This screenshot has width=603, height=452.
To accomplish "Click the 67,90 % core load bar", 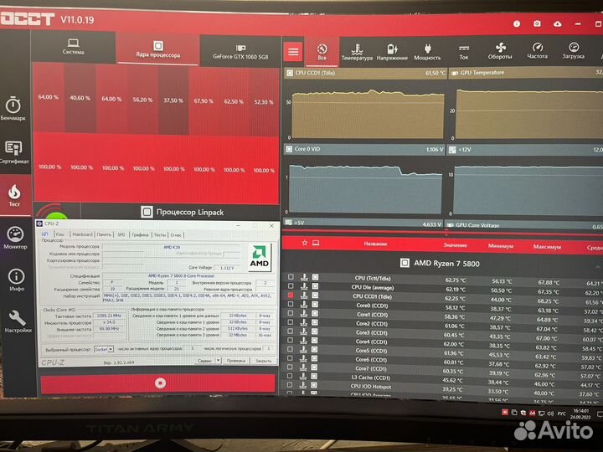I will point(204,101).
